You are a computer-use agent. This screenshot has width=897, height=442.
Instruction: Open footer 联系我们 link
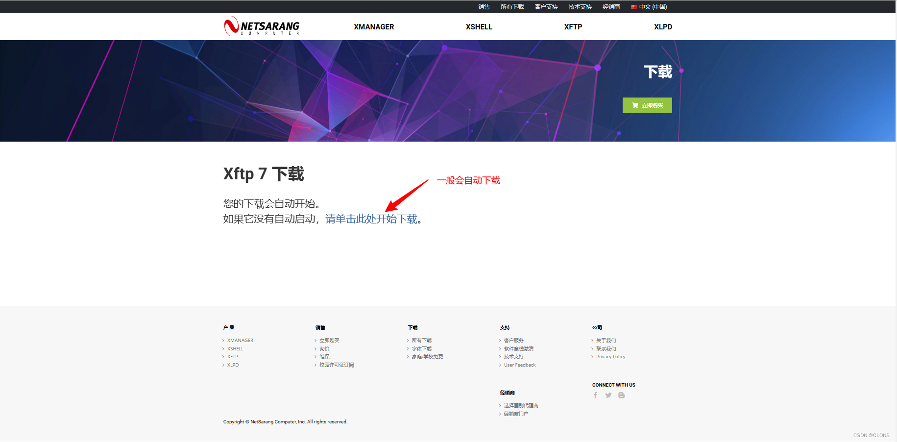pyautogui.click(x=606, y=349)
